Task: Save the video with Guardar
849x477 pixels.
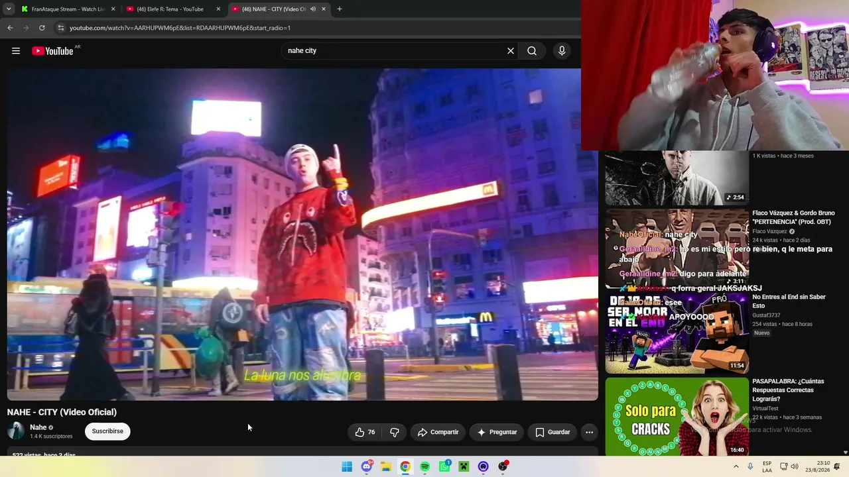Action: coord(553,432)
